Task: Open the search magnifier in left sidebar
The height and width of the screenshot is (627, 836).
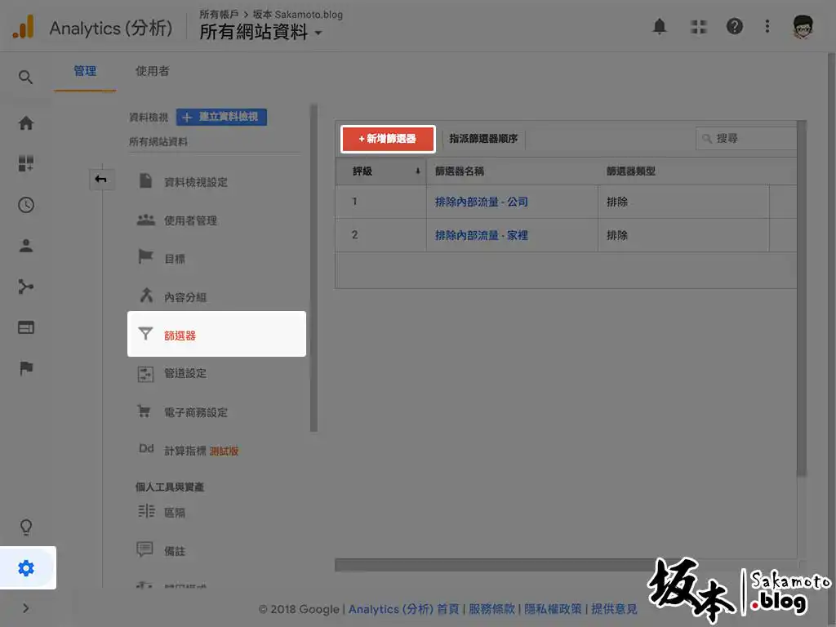Action: point(26,78)
